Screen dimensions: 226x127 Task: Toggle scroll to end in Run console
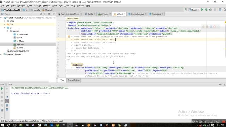click(x=7, y=101)
